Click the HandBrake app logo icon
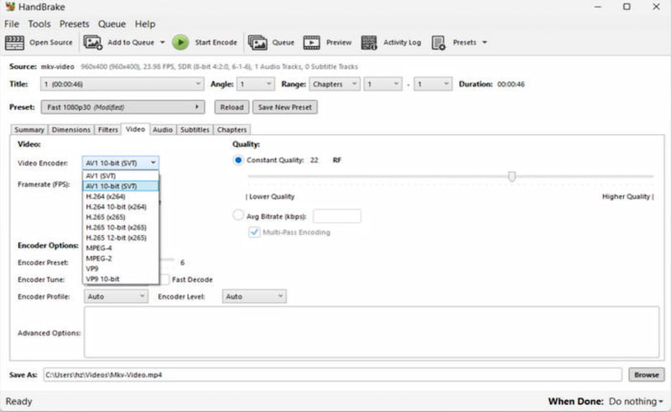The width and height of the screenshot is (671, 412). pyautogui.click(x=10, y=7)
